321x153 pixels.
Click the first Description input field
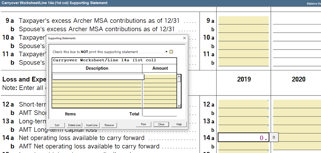tap(98, 76)
